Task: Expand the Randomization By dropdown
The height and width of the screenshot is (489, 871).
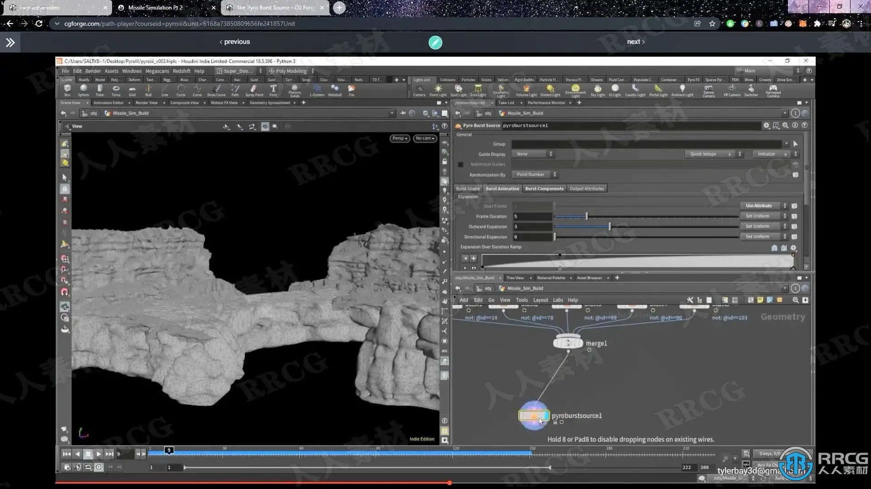Action: (534, 175)
